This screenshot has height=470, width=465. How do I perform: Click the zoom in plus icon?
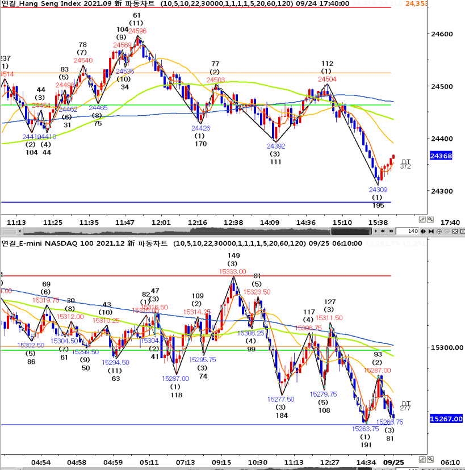pyautogui.click(x=439, y=231)
